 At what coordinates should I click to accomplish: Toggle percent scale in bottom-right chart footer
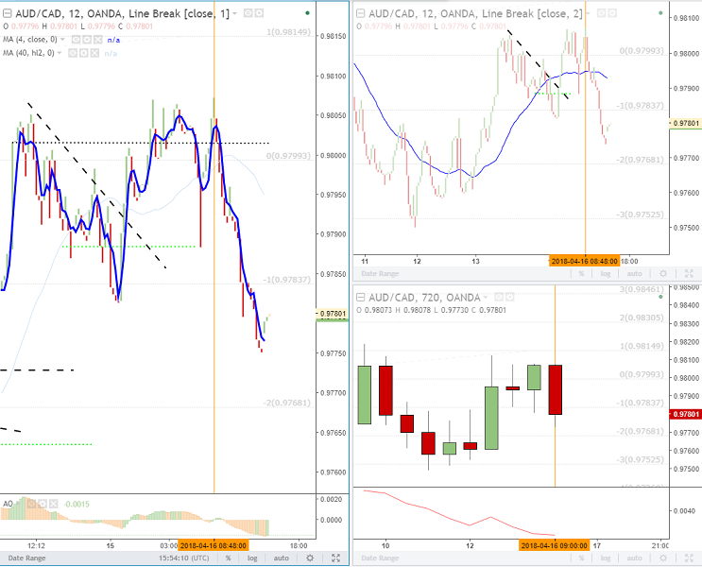(581, 558)
